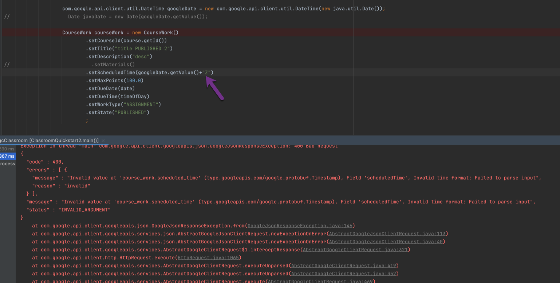
Task: Click the .setDueDate(date) code line
Action: (110, 88)
